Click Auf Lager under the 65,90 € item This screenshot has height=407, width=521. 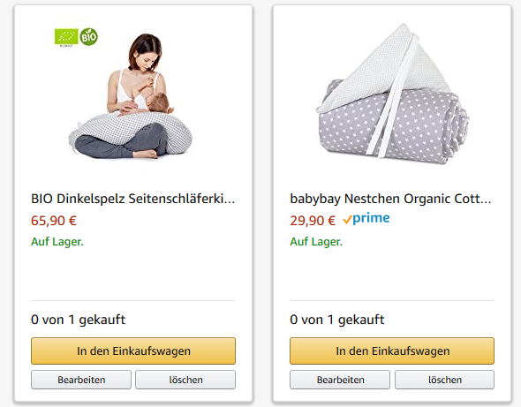[57, 242]
